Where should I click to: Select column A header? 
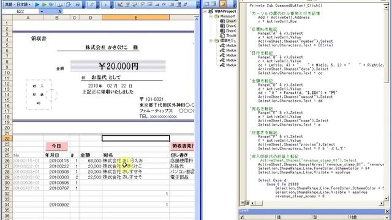click(28, 18)
